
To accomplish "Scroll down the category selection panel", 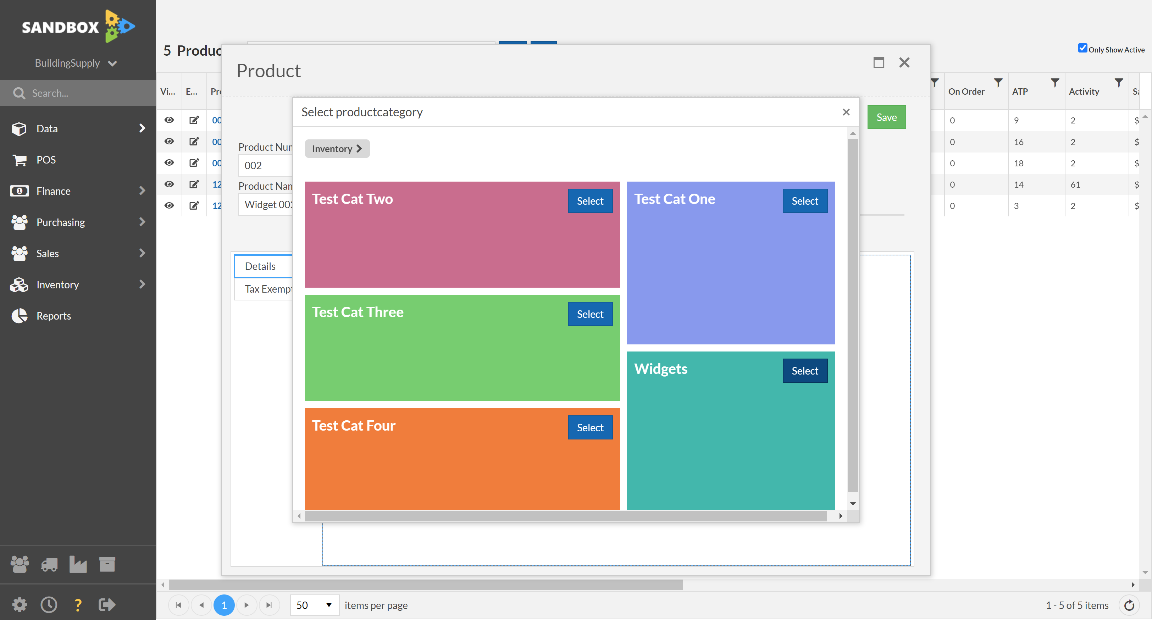I will [853, 503].
